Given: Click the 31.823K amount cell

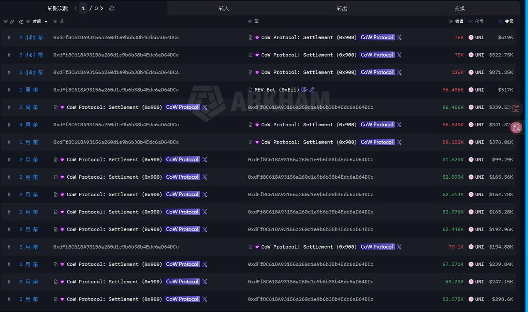Looking at the screenshot, I should point(453,159).
